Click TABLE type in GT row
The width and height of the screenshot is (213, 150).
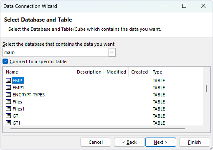pyautogui.click(x=159, y=116)
